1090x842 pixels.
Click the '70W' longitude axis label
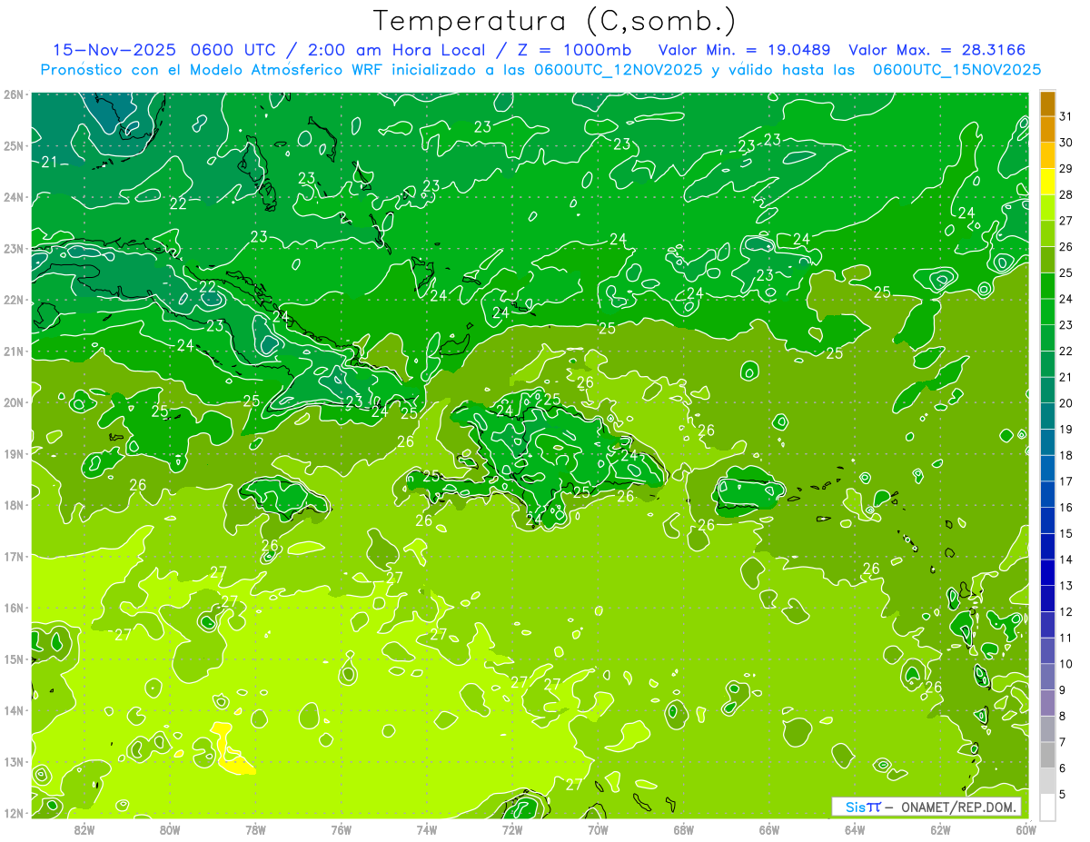598,829
